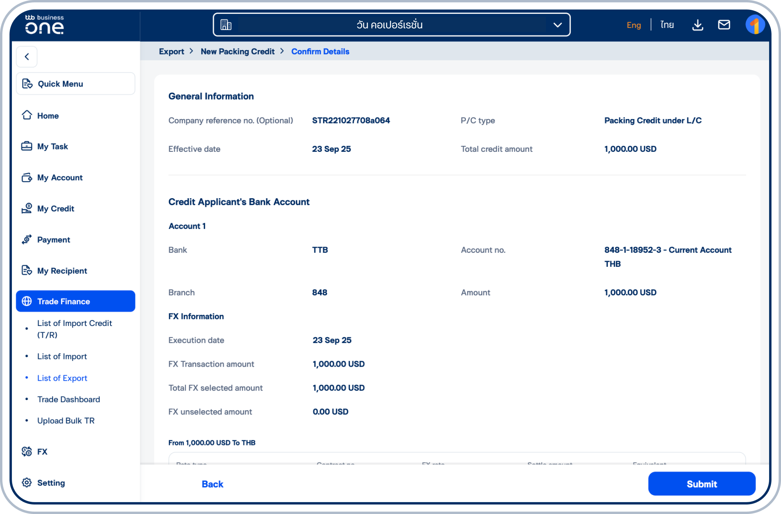Click the orange profile avatar icon

point(755,25)
